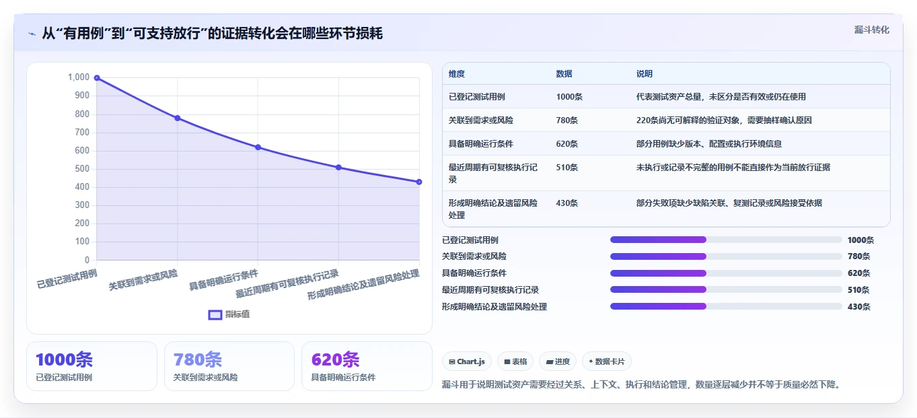Click the 指标值 legend label
This screenshot has width=917, height=418.
point(237,314)
